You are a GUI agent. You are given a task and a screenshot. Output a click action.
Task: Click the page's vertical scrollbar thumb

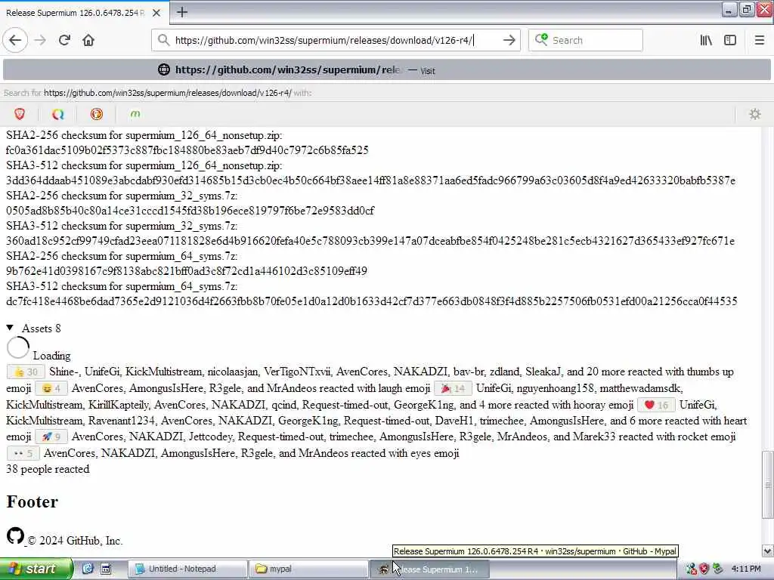tap(767, 484)
